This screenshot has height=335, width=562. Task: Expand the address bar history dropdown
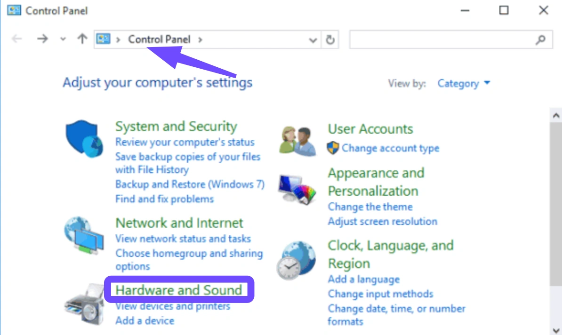tap(313, 40)
